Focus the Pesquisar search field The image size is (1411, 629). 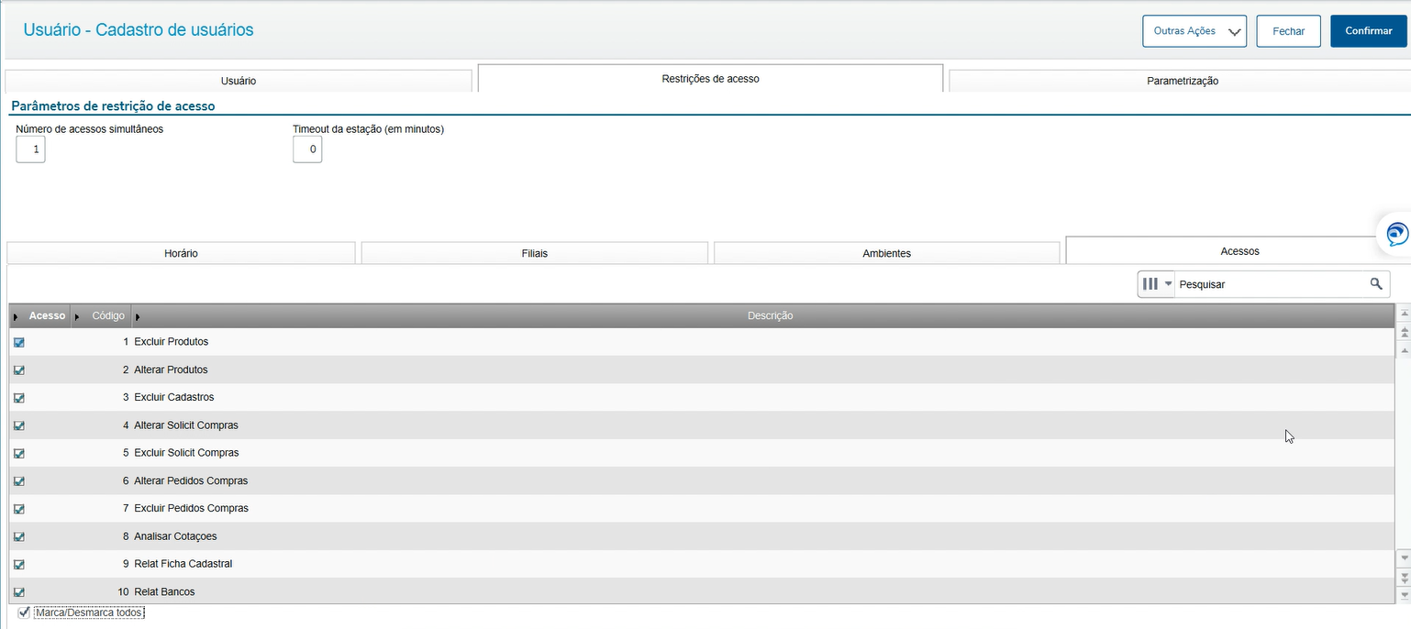pyautogui.click(x=1270, y=284)
